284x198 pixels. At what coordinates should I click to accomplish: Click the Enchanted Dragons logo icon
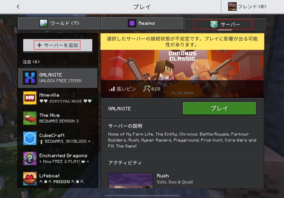coord(30,158)
